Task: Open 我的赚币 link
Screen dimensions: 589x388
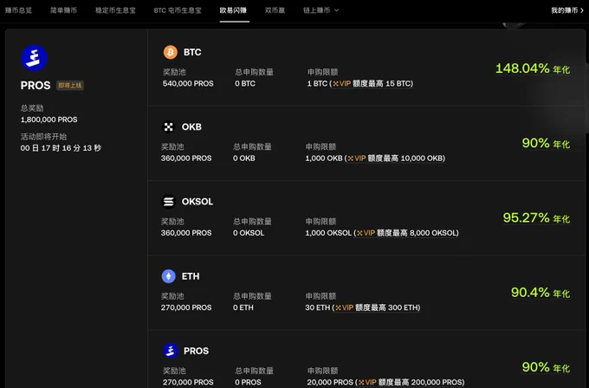Action: [567, 10]
